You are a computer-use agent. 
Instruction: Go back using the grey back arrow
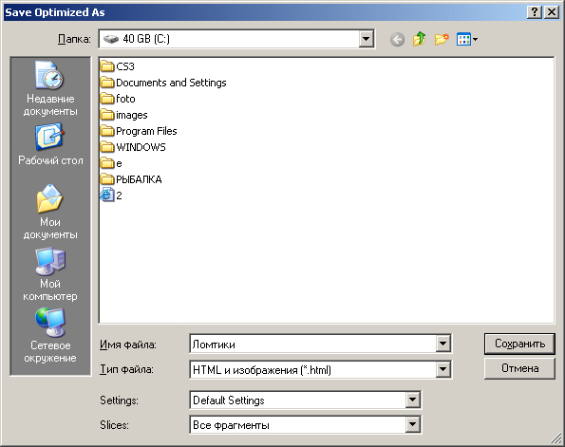397,39
